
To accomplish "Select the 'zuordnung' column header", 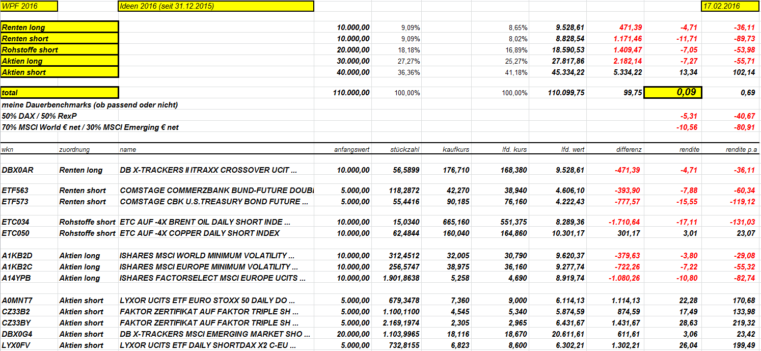I will point(74,150).
